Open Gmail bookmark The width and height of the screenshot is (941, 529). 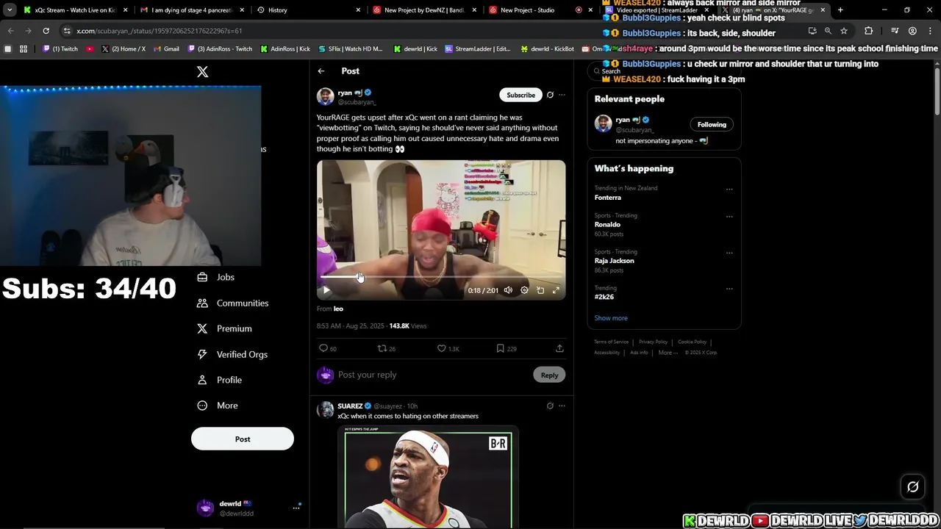166,49
